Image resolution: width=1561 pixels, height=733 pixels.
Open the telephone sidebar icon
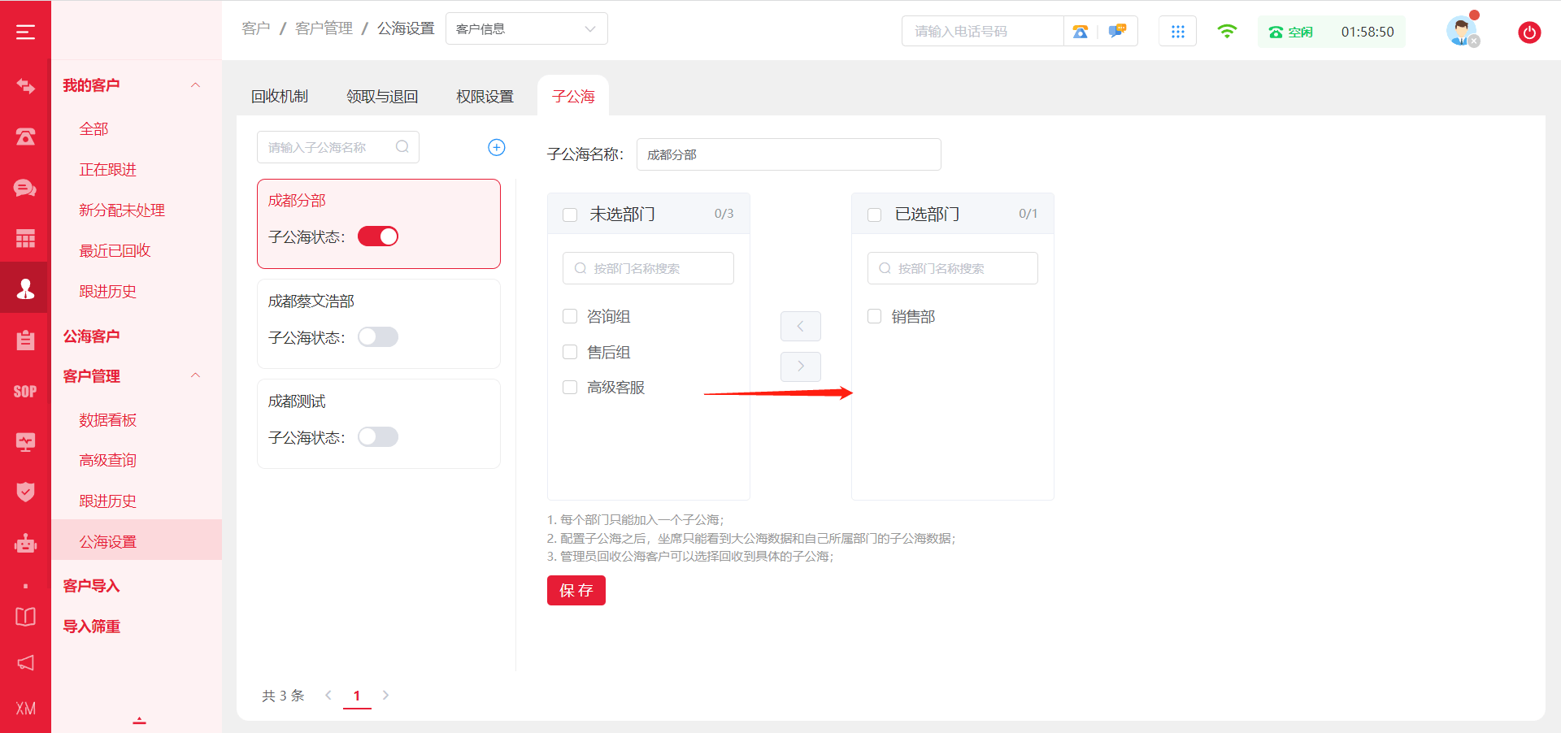pyautogui.click(x=25, y=137)
